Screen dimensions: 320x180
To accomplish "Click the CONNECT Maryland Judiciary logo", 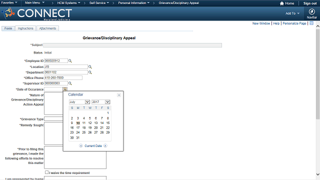I will [x=36, y=13].
